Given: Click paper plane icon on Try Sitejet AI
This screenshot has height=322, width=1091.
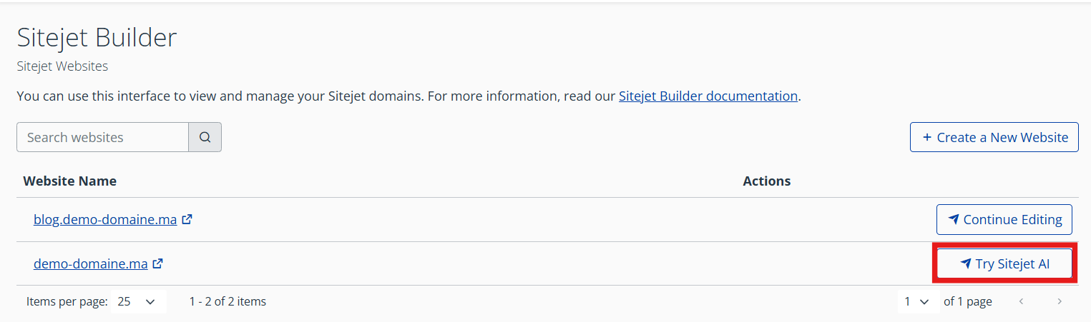Looking at the screenshot, I should [965, 264].
